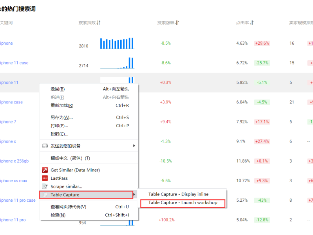The image size is (313, 235).
Task: Click the Table Capture icon
Action: pyautogui.click(x=45, y=195)
